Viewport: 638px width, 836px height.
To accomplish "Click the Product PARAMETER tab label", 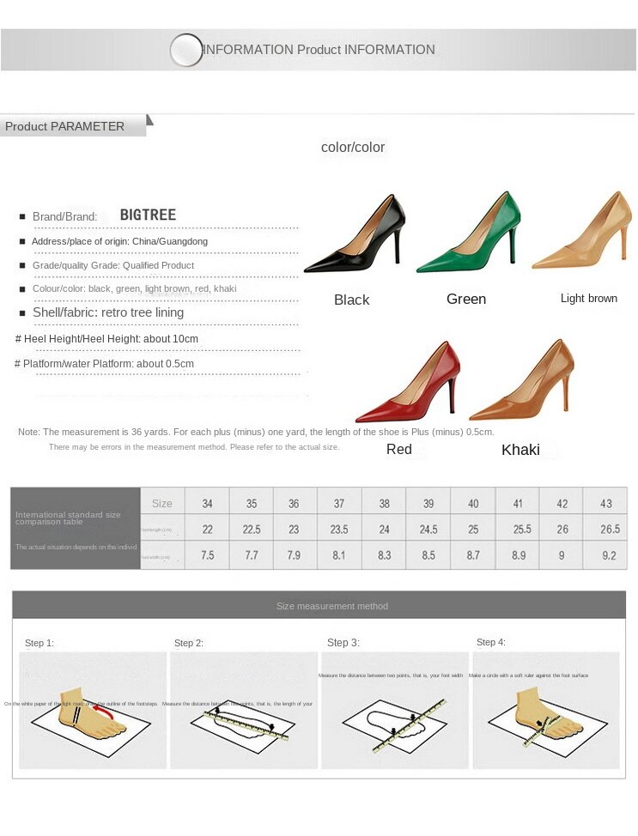I will tap(64, 126).
